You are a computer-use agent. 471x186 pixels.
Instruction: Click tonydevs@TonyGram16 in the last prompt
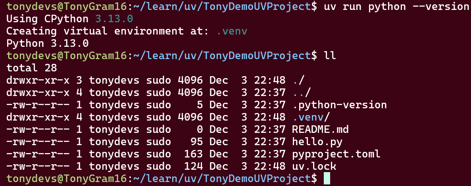tap(66, 178)
